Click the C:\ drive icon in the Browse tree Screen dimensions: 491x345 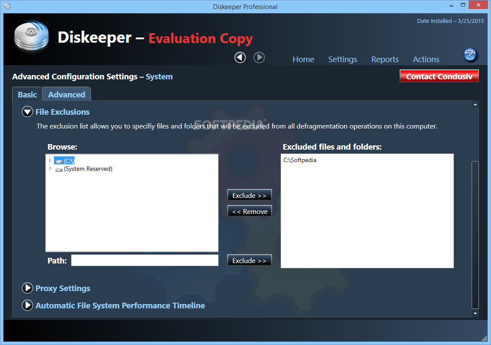click(59, 161)
